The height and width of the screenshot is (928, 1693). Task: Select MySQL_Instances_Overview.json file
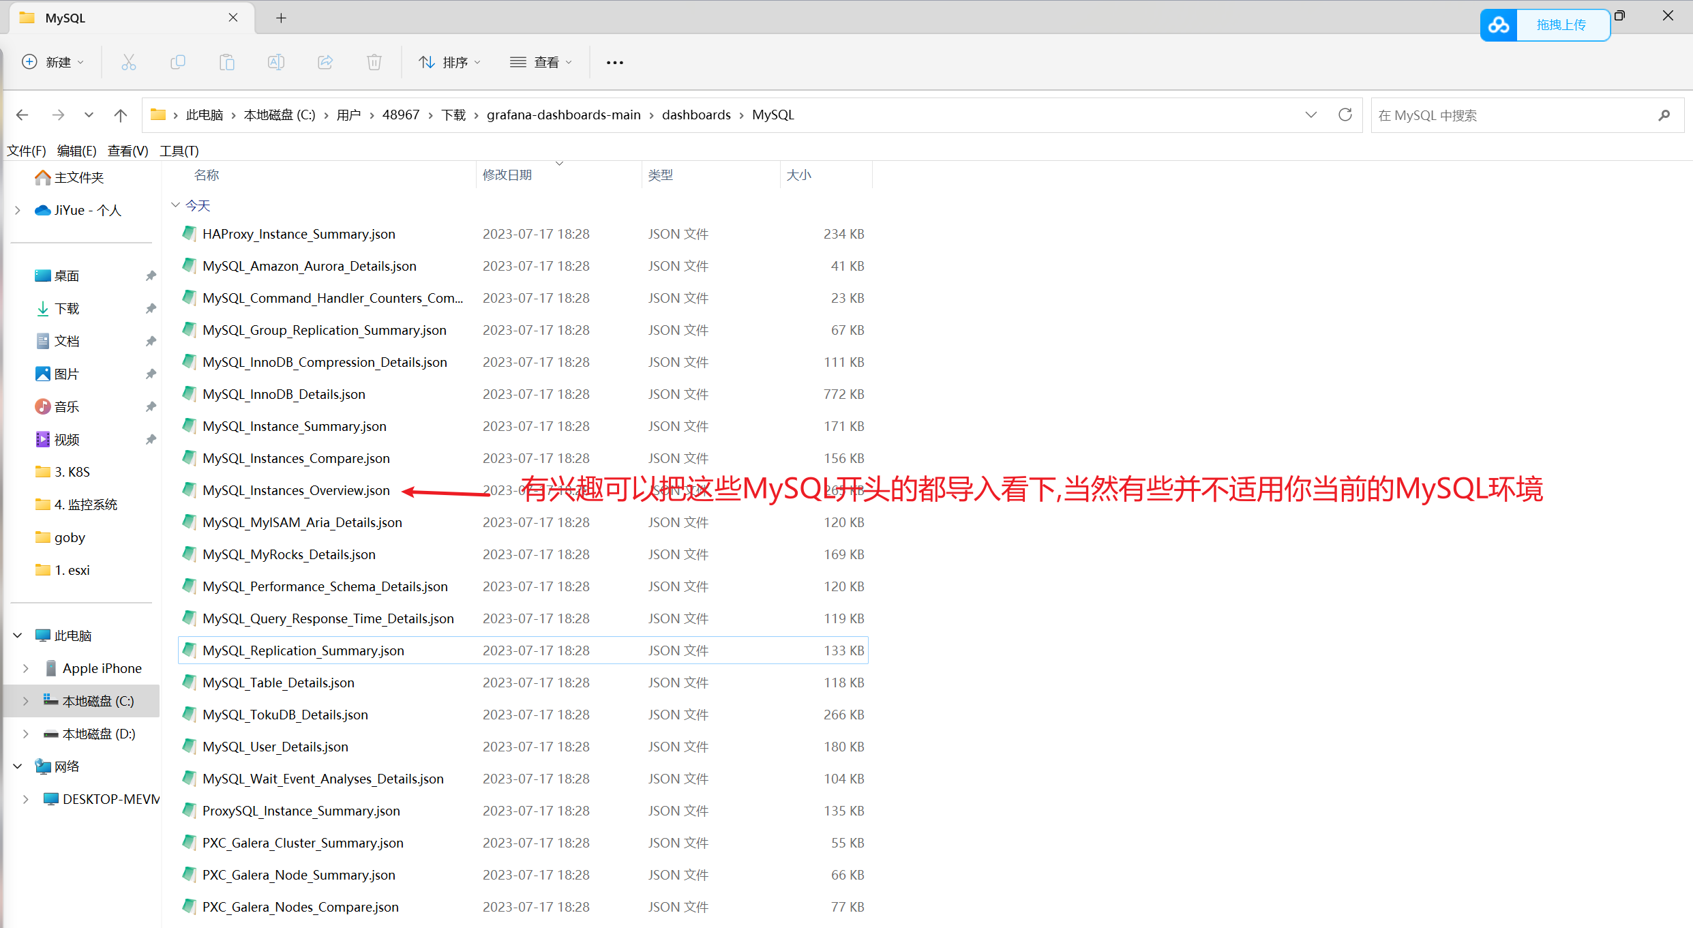pyautogui.click(x=296, y=490)
